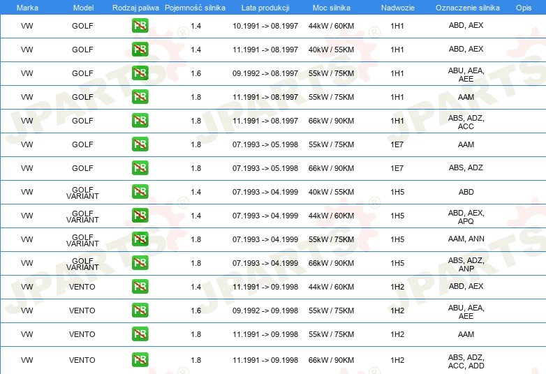The image size is (546, 374).
Task: Click fuel icon in Golf Variant 44kW/60KM row
Action: click(140, 215)
